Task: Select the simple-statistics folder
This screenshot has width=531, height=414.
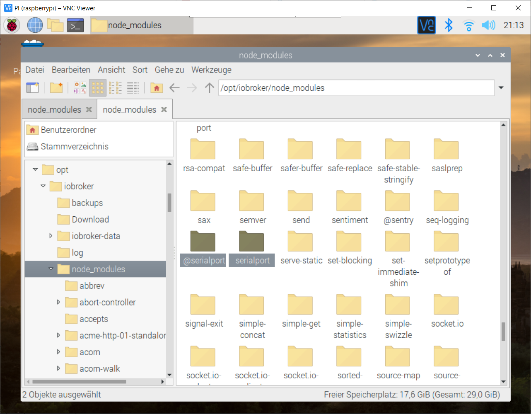Action: (350, 317)
